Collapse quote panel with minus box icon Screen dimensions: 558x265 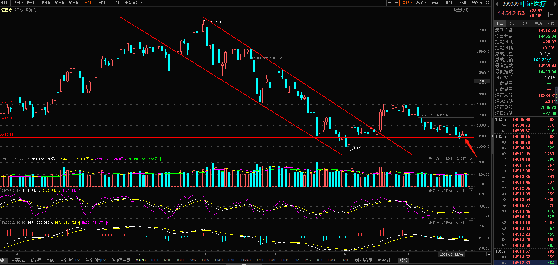[x=551, y=14]
